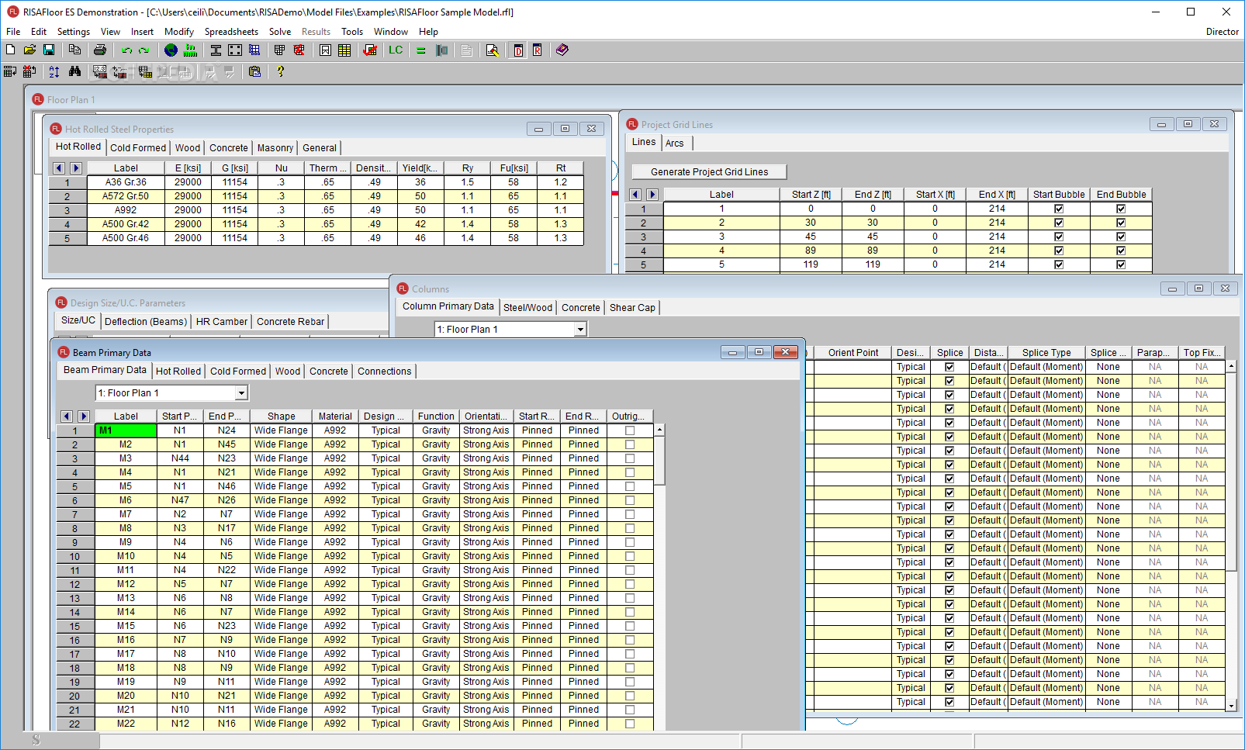Toggle first Splice checkbox in Columns
The width and height of the screenshot is (1245, 750).
(x=949, y=367)
